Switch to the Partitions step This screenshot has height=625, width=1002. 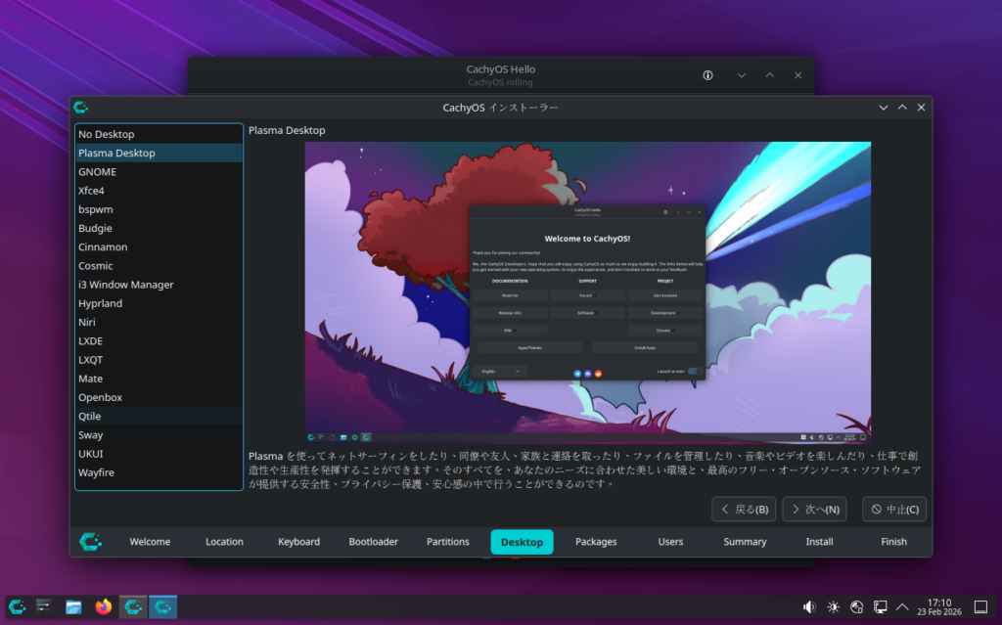pyautogui.click(x=448, y=542)
